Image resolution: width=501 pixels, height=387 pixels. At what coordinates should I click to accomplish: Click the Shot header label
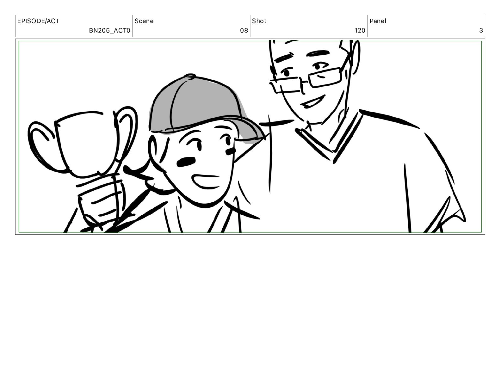click(259, 21)
